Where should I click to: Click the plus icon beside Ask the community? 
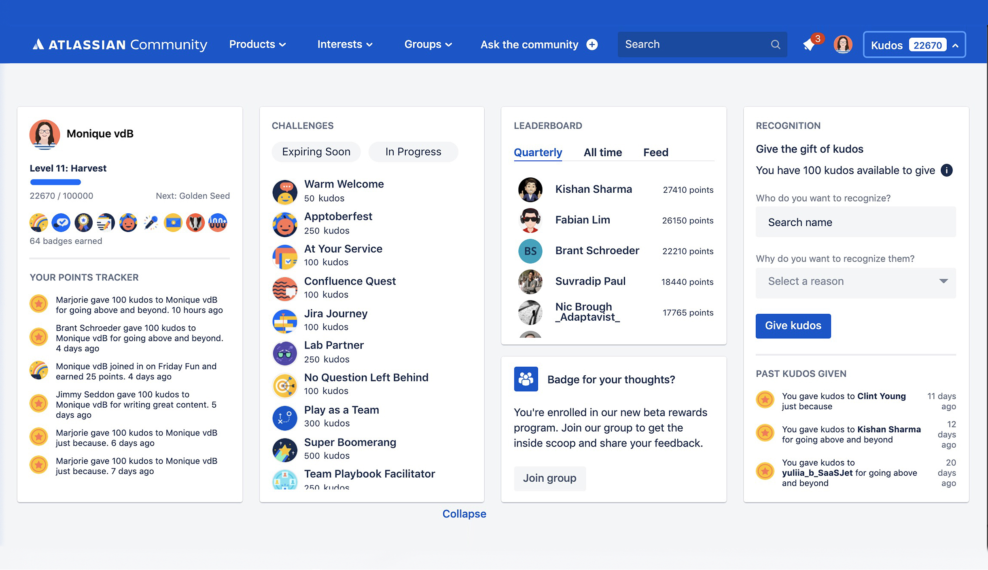pos(592,44)
